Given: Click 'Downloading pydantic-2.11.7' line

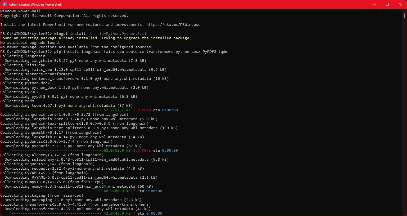Looking at the screenshot, I should tap(73, 146).
